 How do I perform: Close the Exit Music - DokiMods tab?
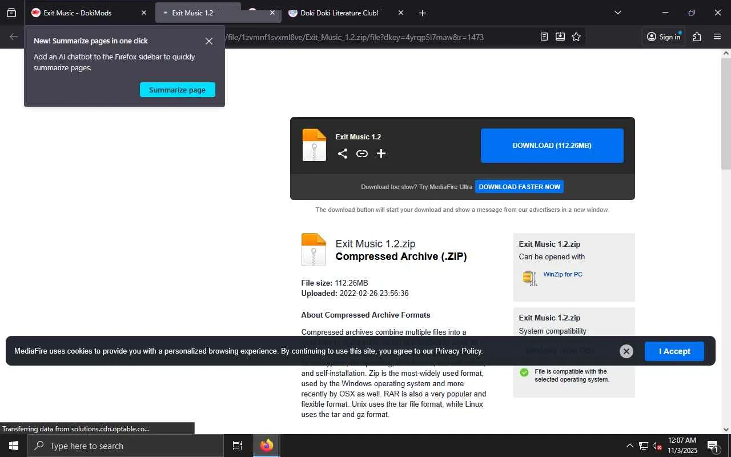point(144,13)
